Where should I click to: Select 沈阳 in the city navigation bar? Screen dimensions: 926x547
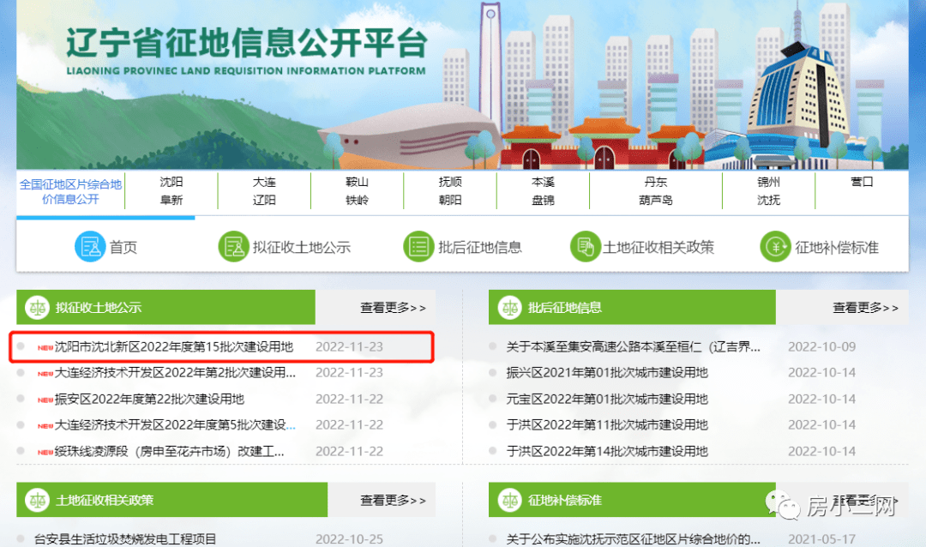[171, 182]
